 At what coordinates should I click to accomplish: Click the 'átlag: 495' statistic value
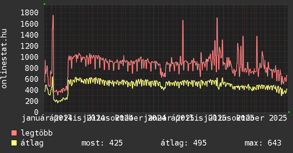[183, 143]
